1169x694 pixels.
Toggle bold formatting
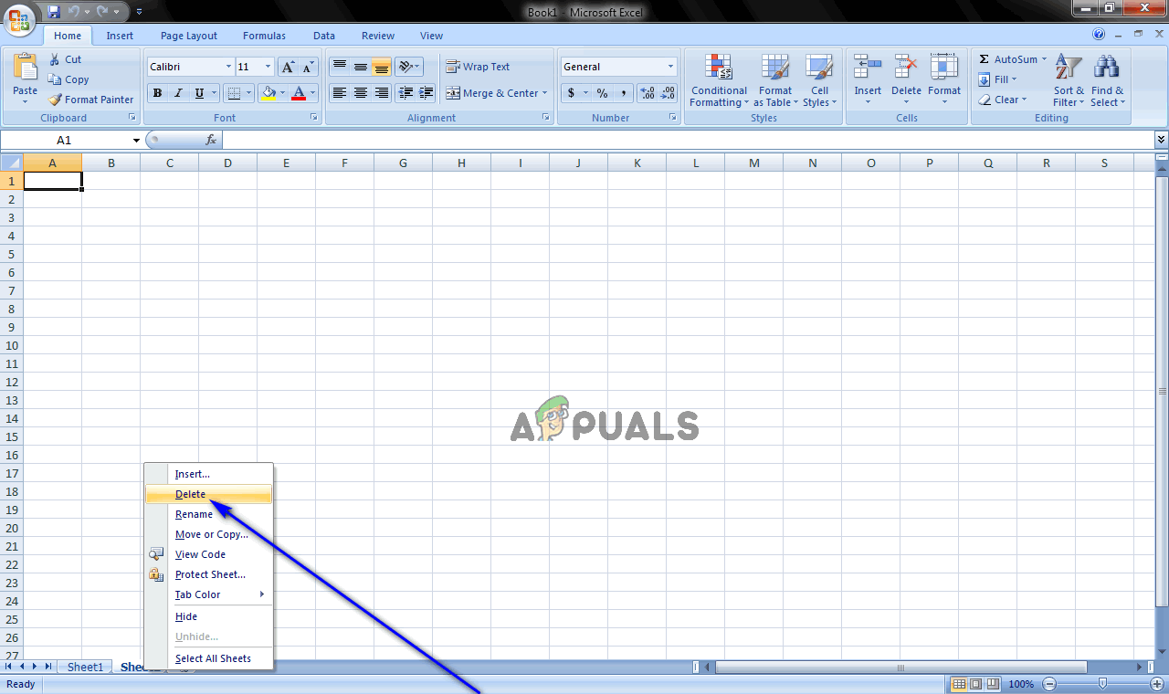pyautogui.click(x=157, y=93)
